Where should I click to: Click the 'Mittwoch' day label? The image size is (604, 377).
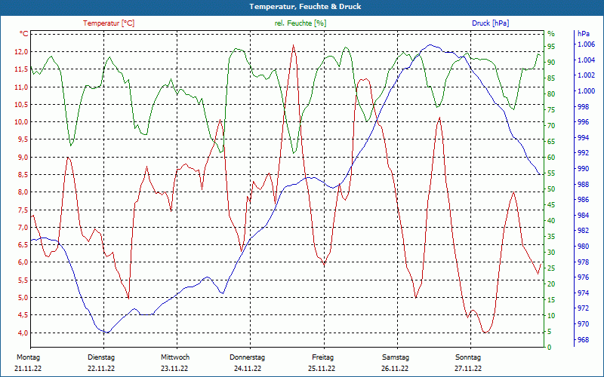click(175, 357)
